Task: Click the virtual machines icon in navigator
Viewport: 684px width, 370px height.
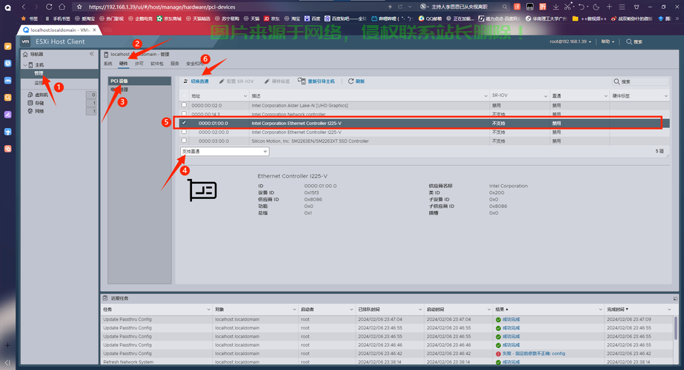Action: click(x=30, y=95)
